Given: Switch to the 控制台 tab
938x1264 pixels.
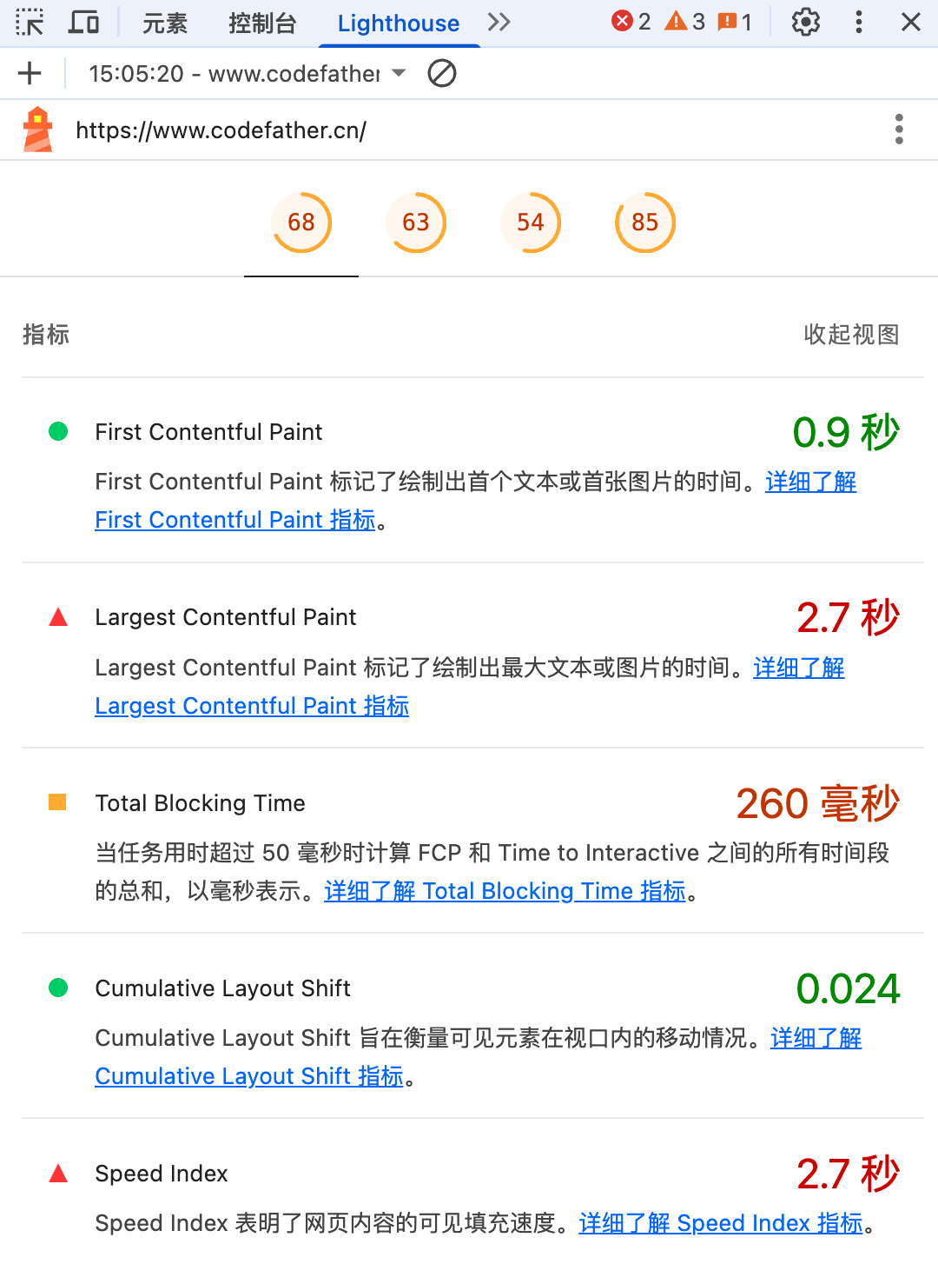Looking at the screenshot, I should coord(262,23).
